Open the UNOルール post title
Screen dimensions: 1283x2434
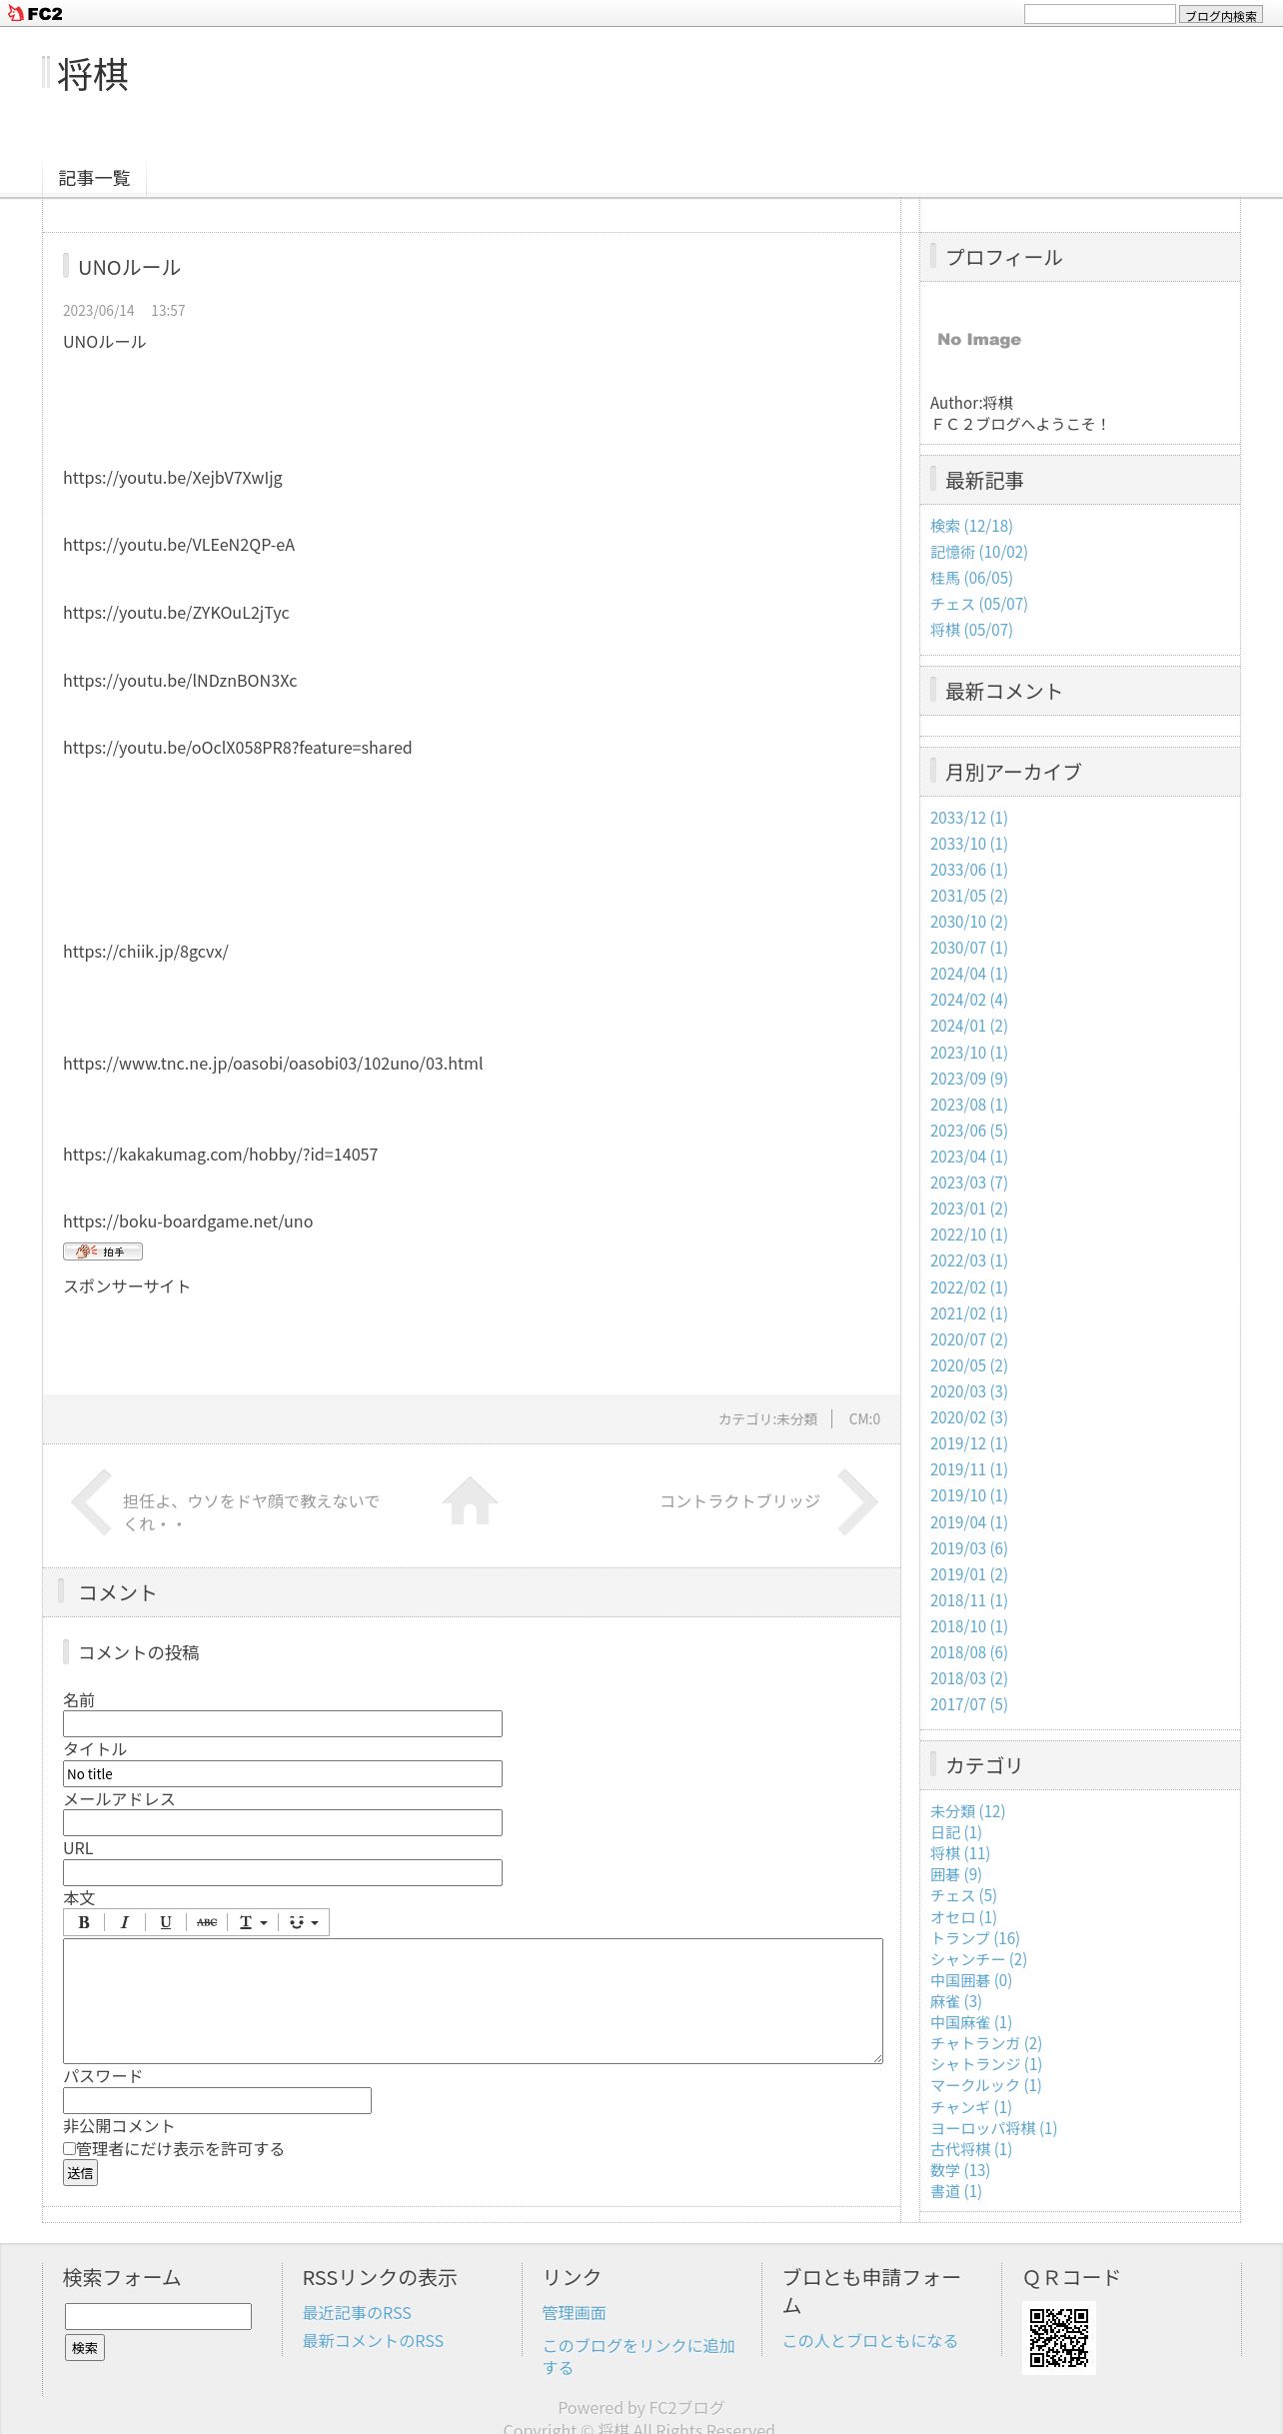pyautogui.click(x=129, y=268)
